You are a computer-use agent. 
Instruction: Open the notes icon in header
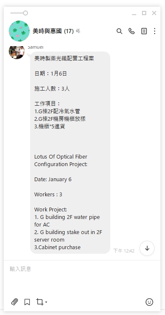click(x=144, y=31)
